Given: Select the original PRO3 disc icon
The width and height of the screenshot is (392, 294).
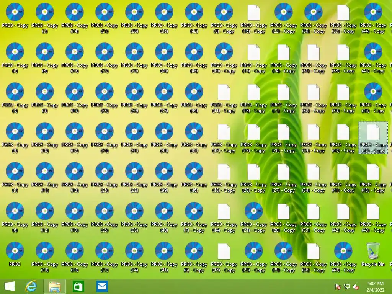Looking at the screenshot, I should 15,251.
